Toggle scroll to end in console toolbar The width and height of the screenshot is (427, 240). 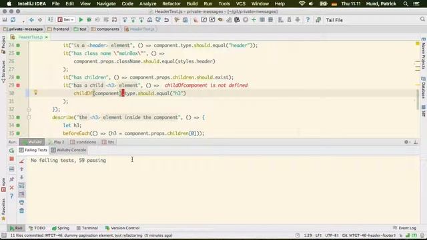(x=22, y=194)
